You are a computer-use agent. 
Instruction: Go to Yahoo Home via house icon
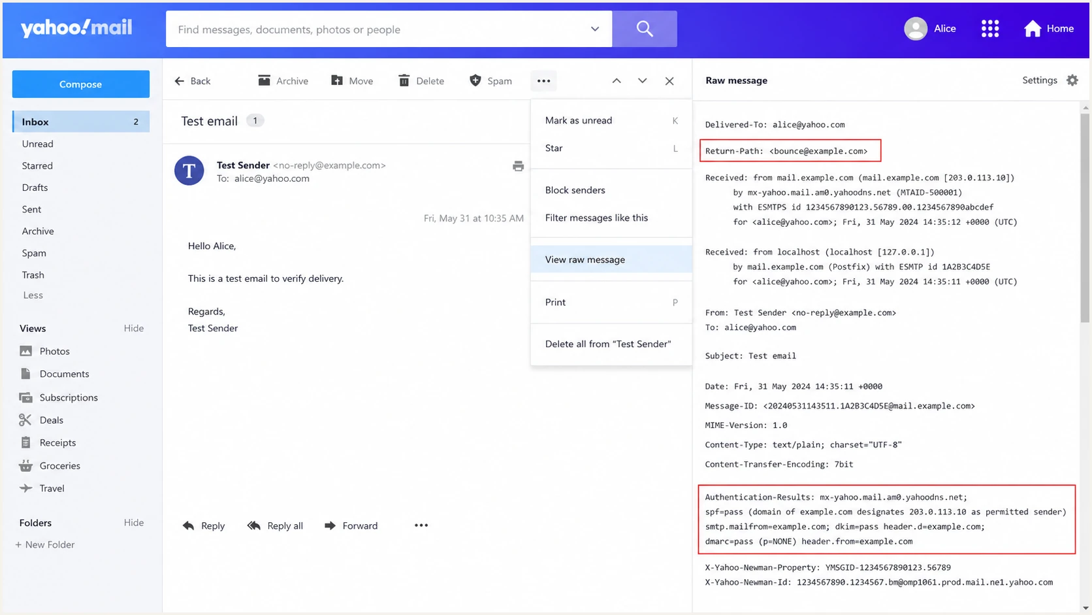click(1033, 29)
